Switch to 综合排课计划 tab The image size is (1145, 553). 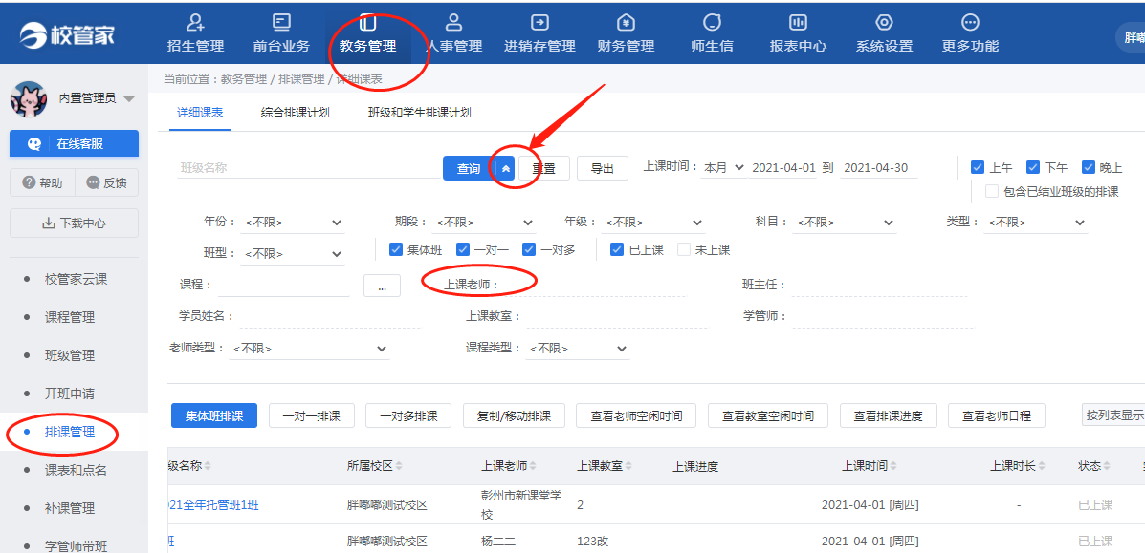[x=295, y=113]
